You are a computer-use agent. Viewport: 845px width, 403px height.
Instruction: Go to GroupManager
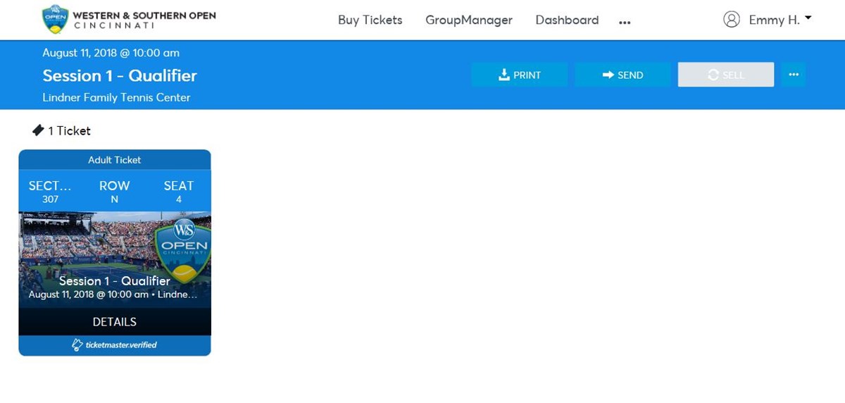[469, 20]
